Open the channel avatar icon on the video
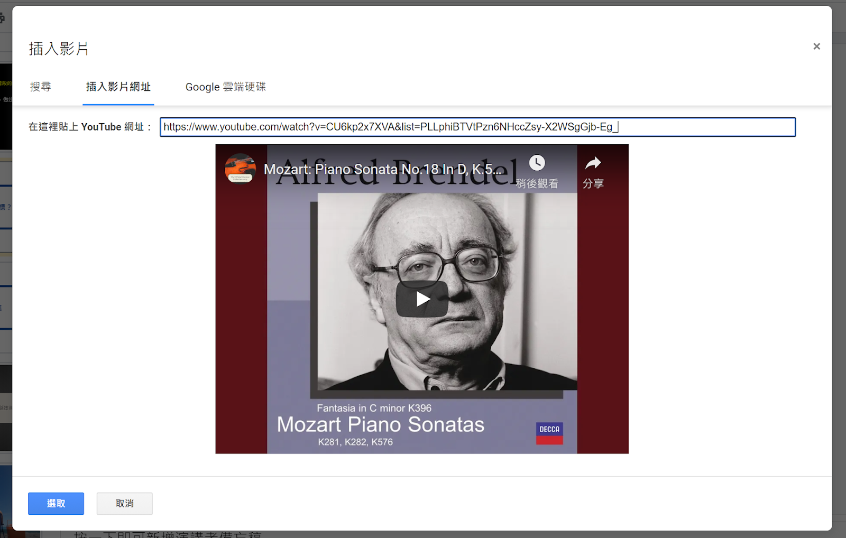 pyautogui.click(x=241, y=169)
